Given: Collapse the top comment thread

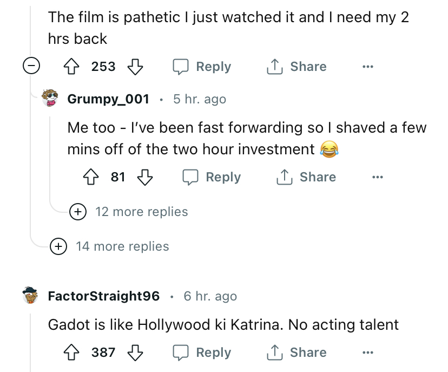Looking at the screenshot, I should tap(31, 67).
